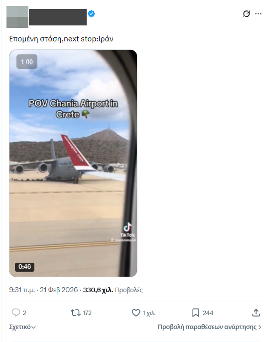Screen dimensions: 267x342
Task: Open the blurred profile avatar
Action: coord(17,17)
